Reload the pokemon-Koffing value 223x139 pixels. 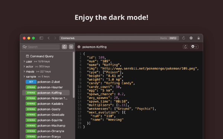[x=185, y=47]
